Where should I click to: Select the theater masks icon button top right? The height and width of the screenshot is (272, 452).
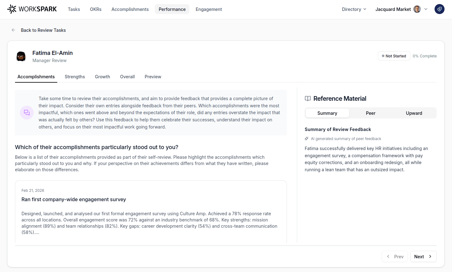[439, 9]
